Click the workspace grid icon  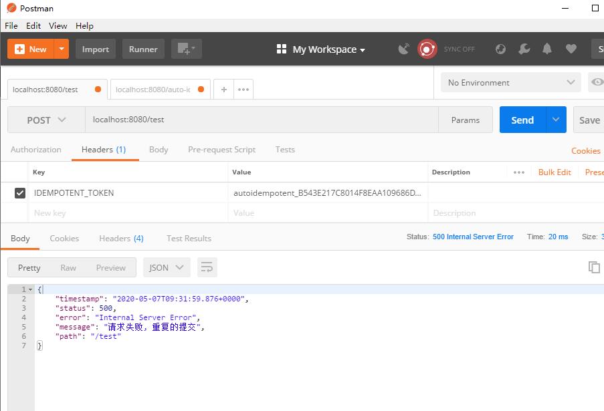click(282, 49)
